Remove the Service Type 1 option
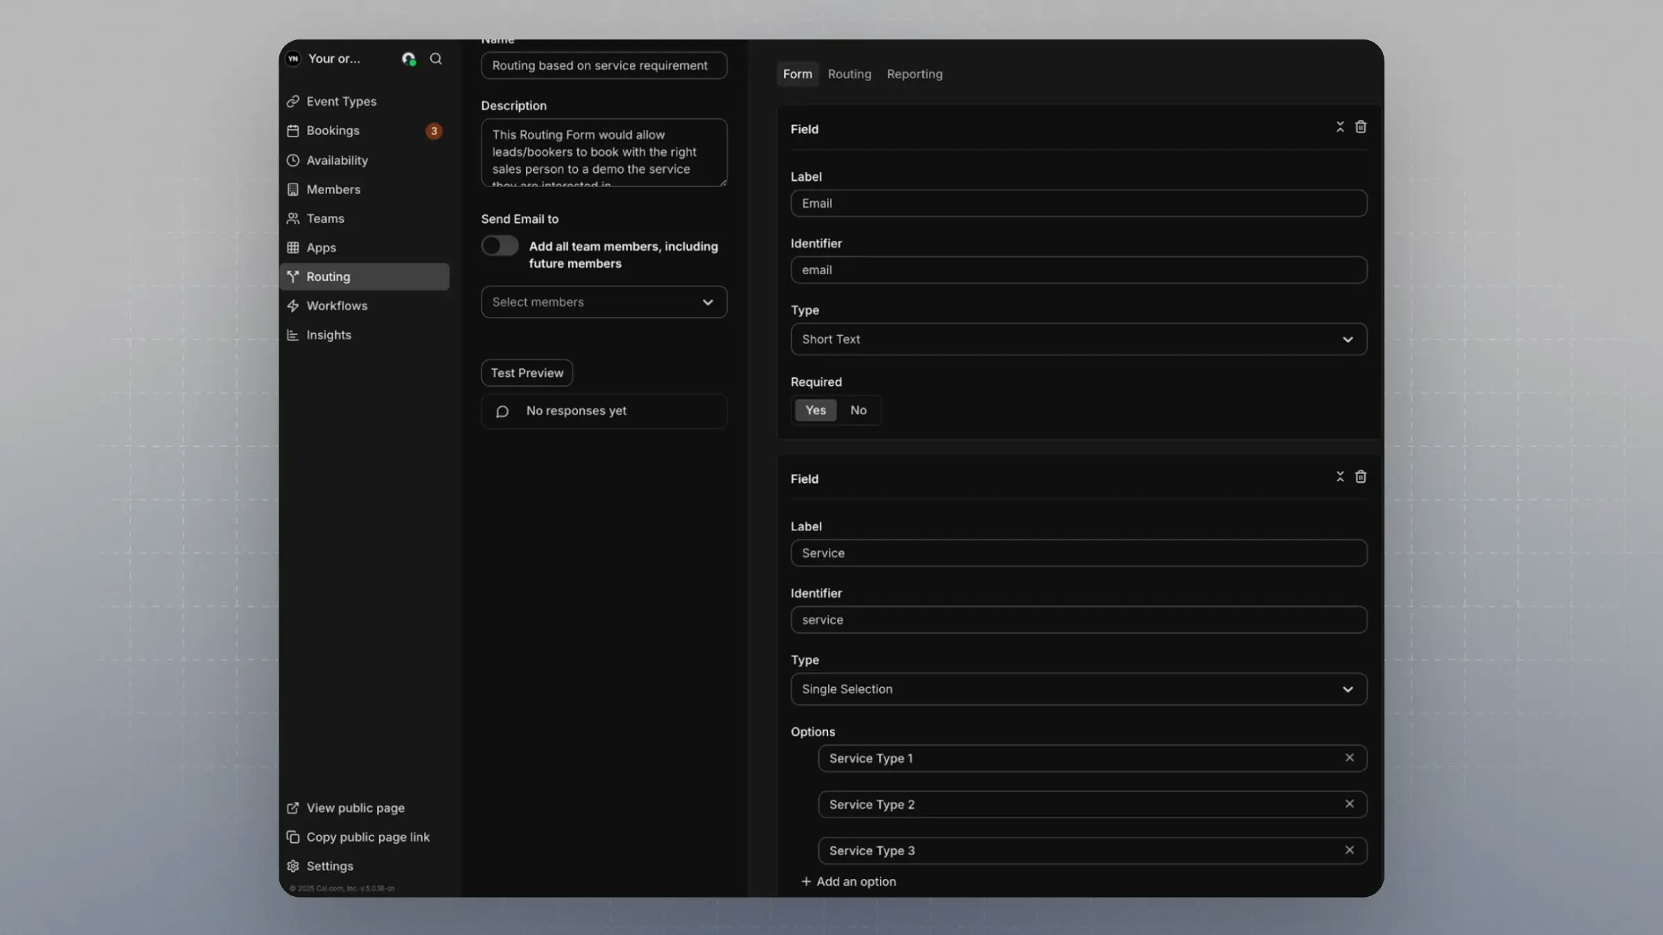This screenshot has width=1663, height=935. (1349, 758)
